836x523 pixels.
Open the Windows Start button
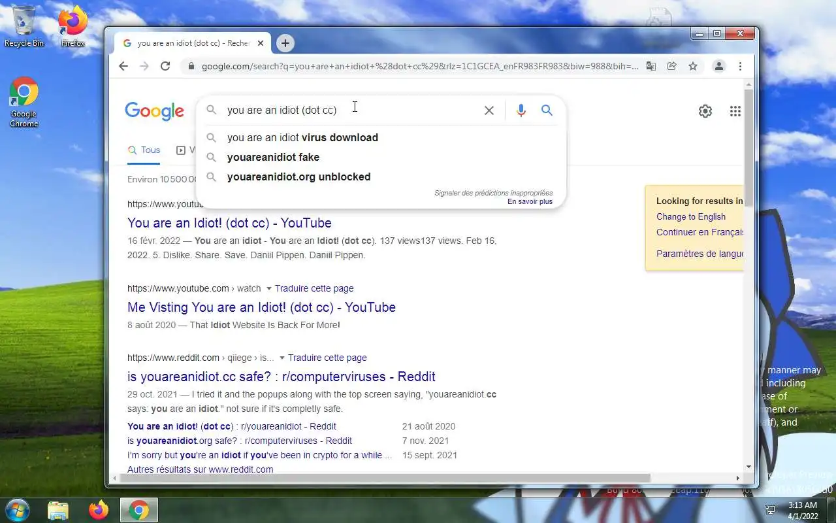(x=17, y=510)
